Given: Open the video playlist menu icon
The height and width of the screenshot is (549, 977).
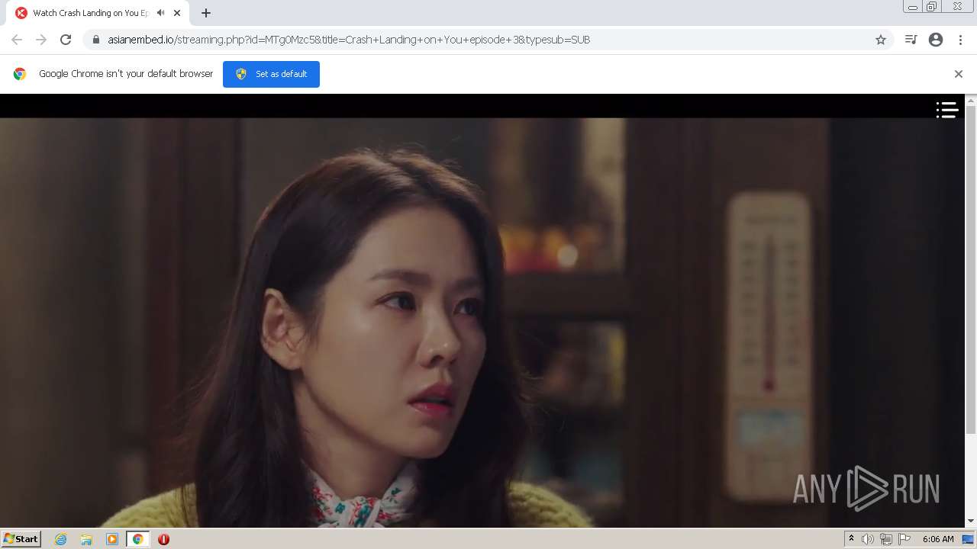Looking at the screenshot, I should tap(947, 110).
